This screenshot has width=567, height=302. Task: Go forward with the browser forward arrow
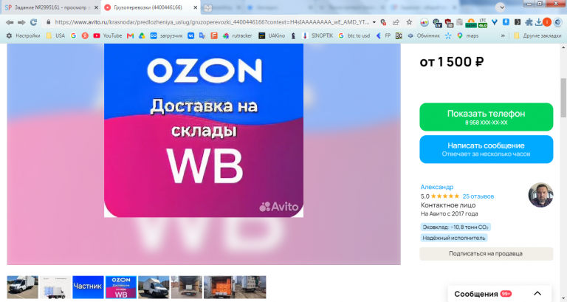21,22
